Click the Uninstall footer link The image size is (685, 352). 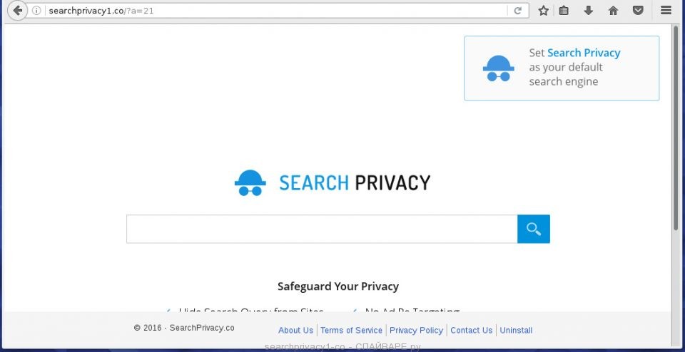516,330
